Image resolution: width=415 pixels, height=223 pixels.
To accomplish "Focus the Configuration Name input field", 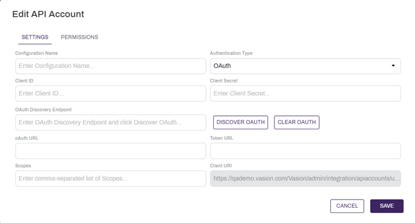I will [111, 66].
